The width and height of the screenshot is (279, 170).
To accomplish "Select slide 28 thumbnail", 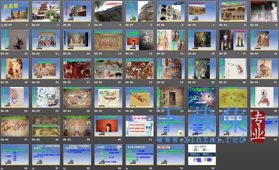I will tap(15, 97).
